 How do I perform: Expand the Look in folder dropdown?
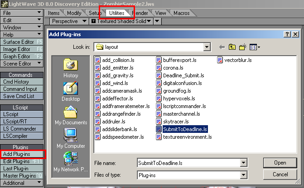pos(207,47)
